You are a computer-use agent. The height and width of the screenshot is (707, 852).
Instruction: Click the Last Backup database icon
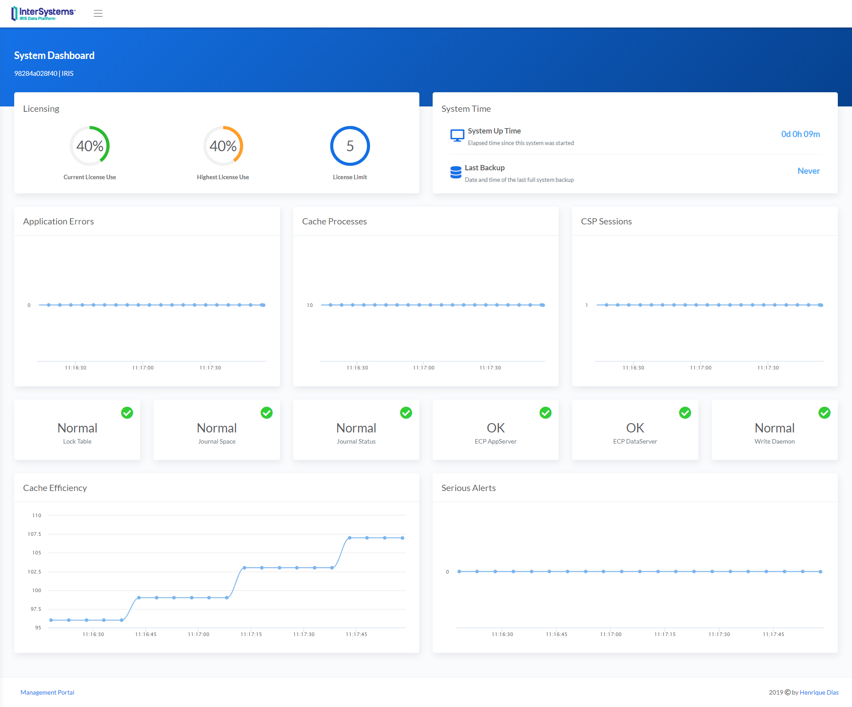point(456,172)
